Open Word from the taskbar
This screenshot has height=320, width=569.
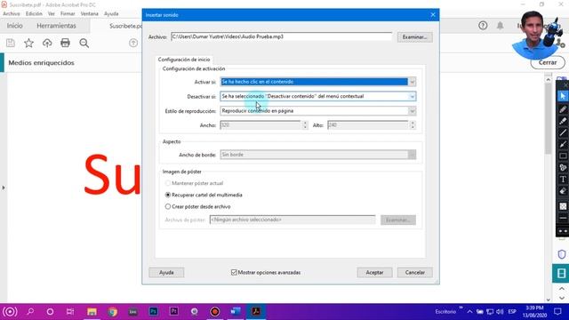[236, 311]
